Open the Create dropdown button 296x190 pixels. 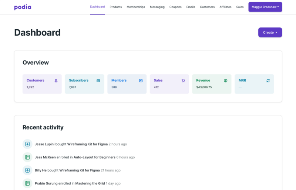coord(270,32)
